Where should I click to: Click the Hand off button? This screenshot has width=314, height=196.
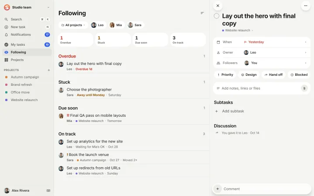273,74
